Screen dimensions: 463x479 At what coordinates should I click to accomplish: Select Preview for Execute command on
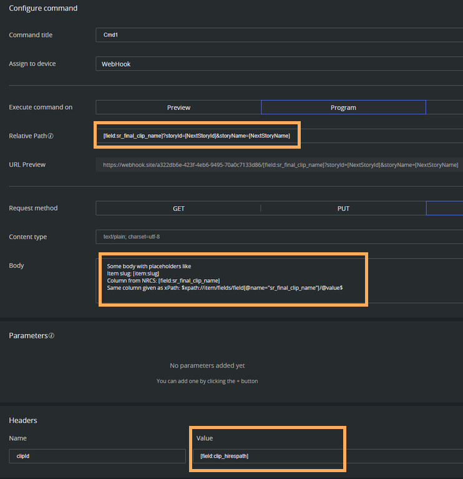(x=178, y=107)
